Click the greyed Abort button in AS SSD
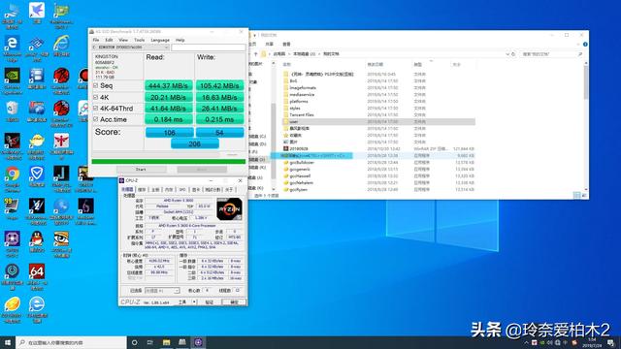This screenshot has height=349, width=621. click(202, 170)
